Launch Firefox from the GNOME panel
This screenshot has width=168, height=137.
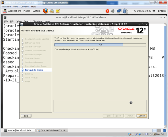click(45, 11)
